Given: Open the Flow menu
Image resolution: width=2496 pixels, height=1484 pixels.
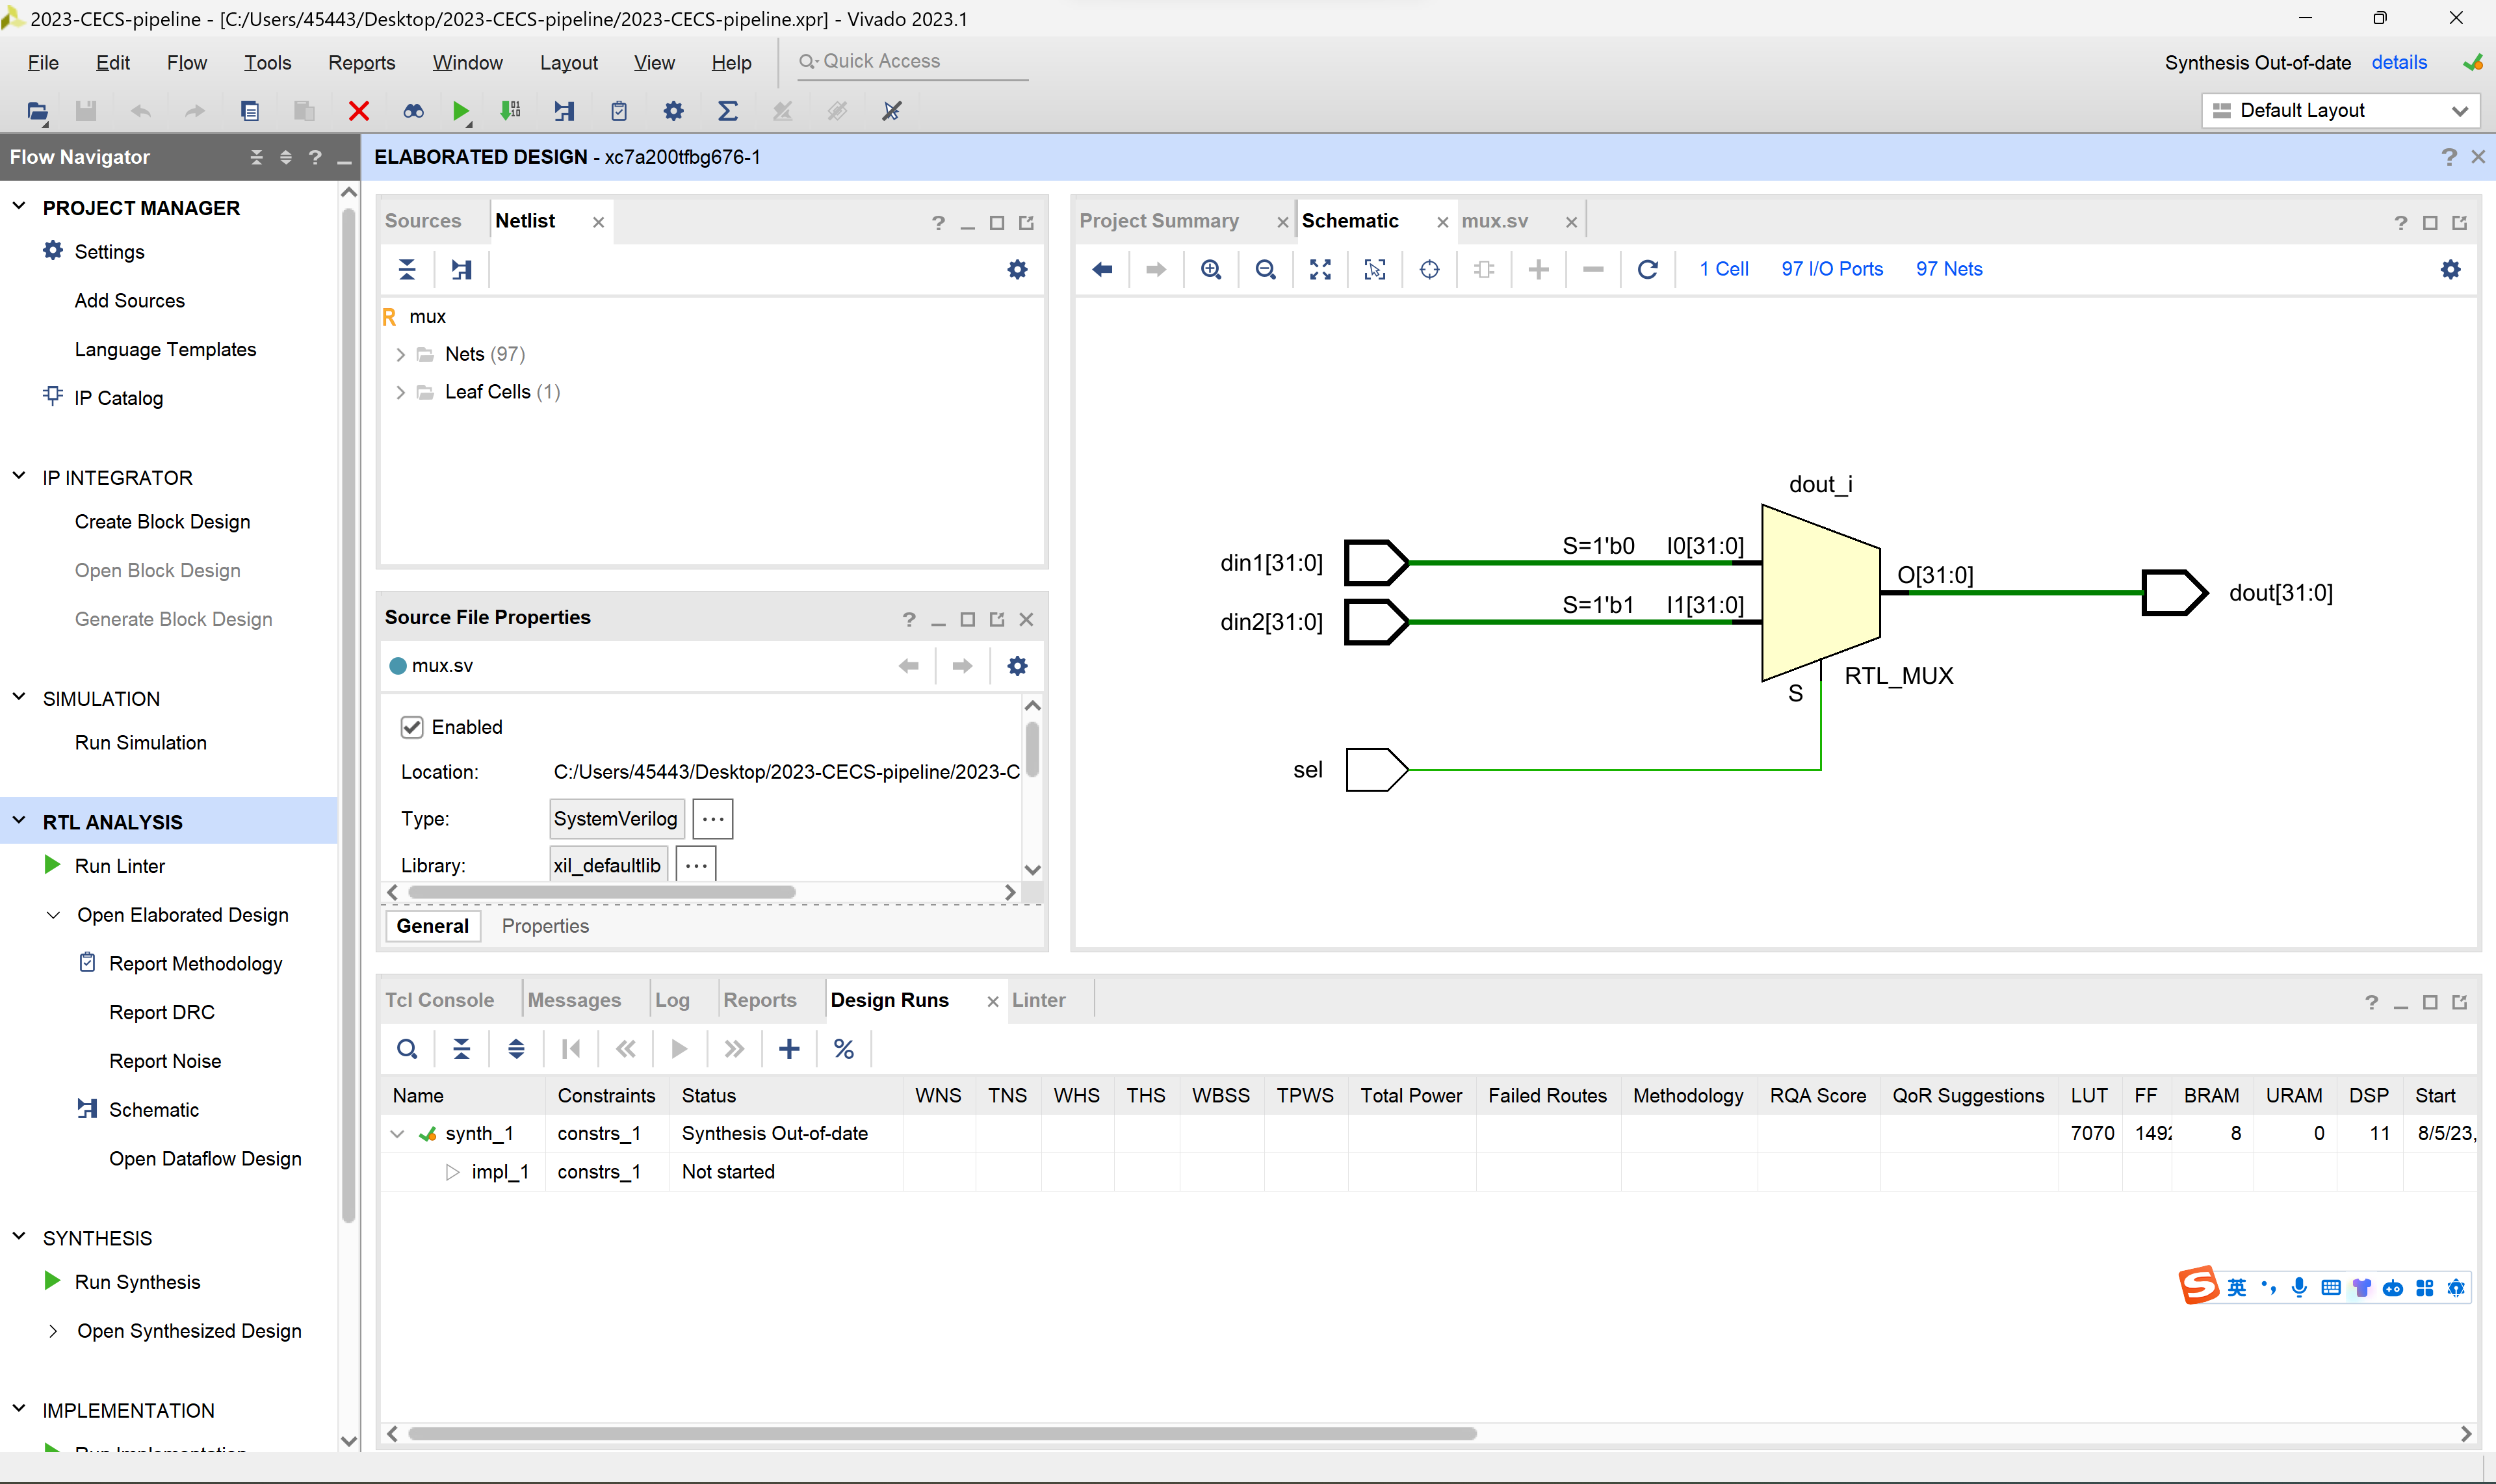Looking at the screenshot, I should 186,62.
